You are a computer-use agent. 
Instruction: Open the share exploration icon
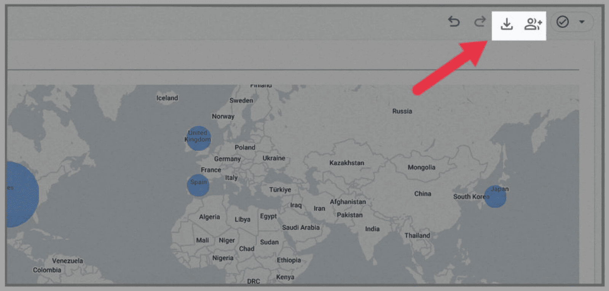pos(533,24)
